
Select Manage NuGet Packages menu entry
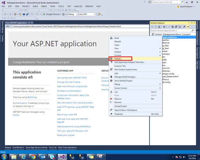coord(125,77)
